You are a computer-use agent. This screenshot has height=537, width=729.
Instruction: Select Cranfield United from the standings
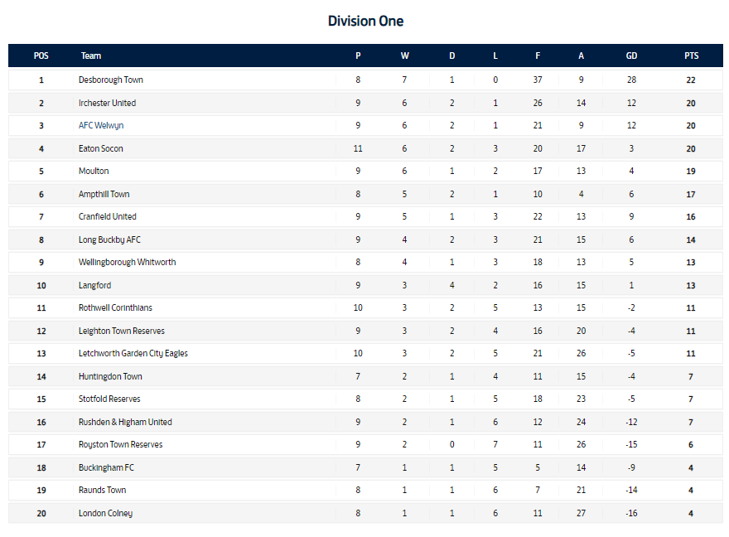point(108,217)
